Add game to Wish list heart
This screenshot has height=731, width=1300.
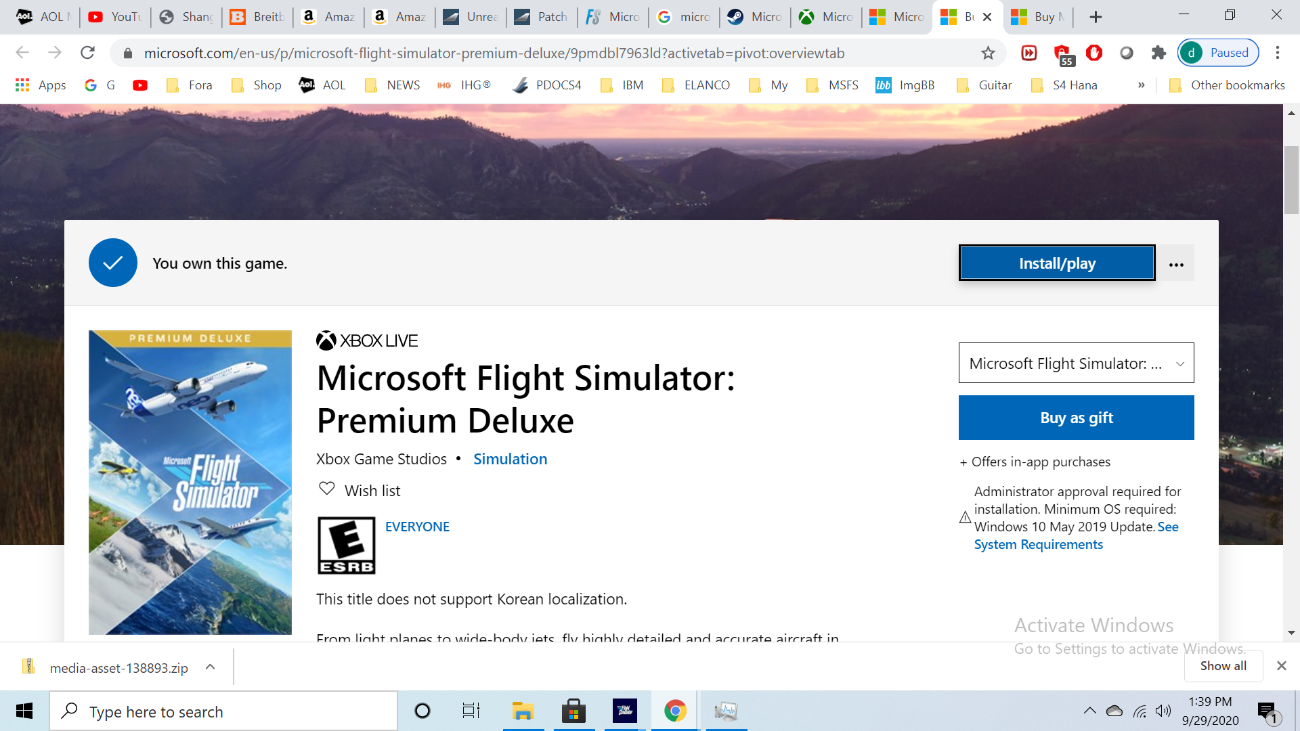click(x=327, y=489)
